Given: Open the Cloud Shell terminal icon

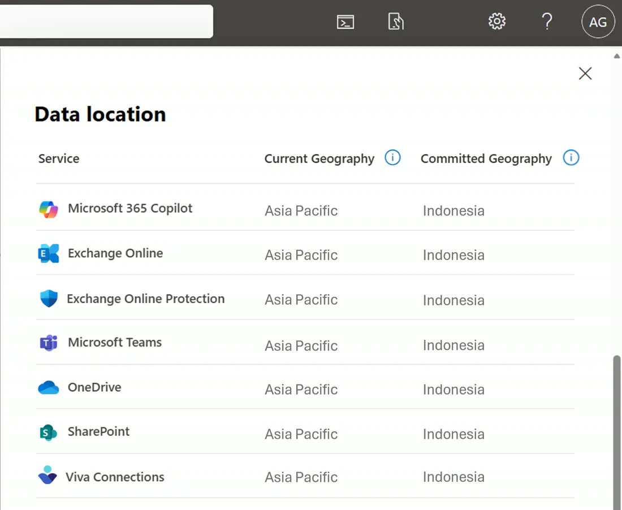Looking at the screenshot, I should point(345,22).
